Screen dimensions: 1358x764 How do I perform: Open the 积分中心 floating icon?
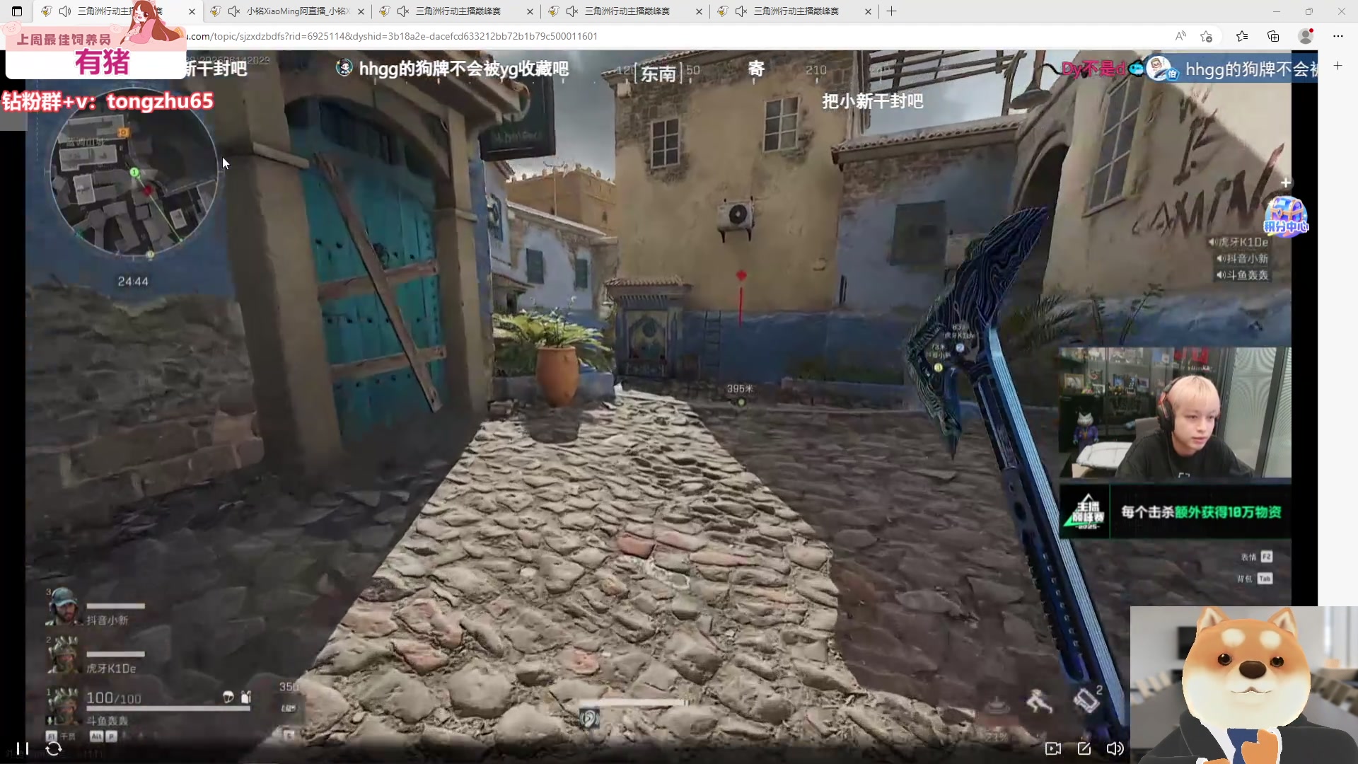coord(1285,216)
